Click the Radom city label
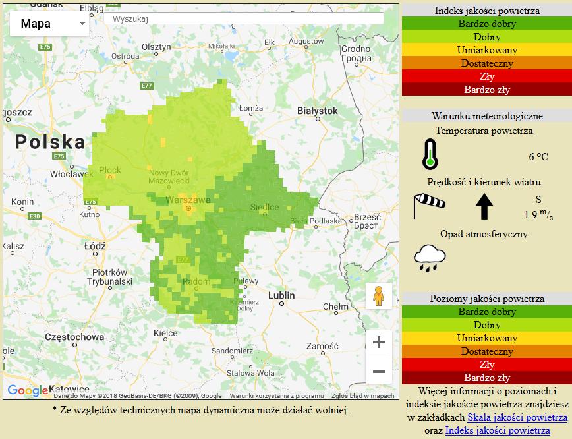The image size is (572, 439). click(x=196, y=281)
